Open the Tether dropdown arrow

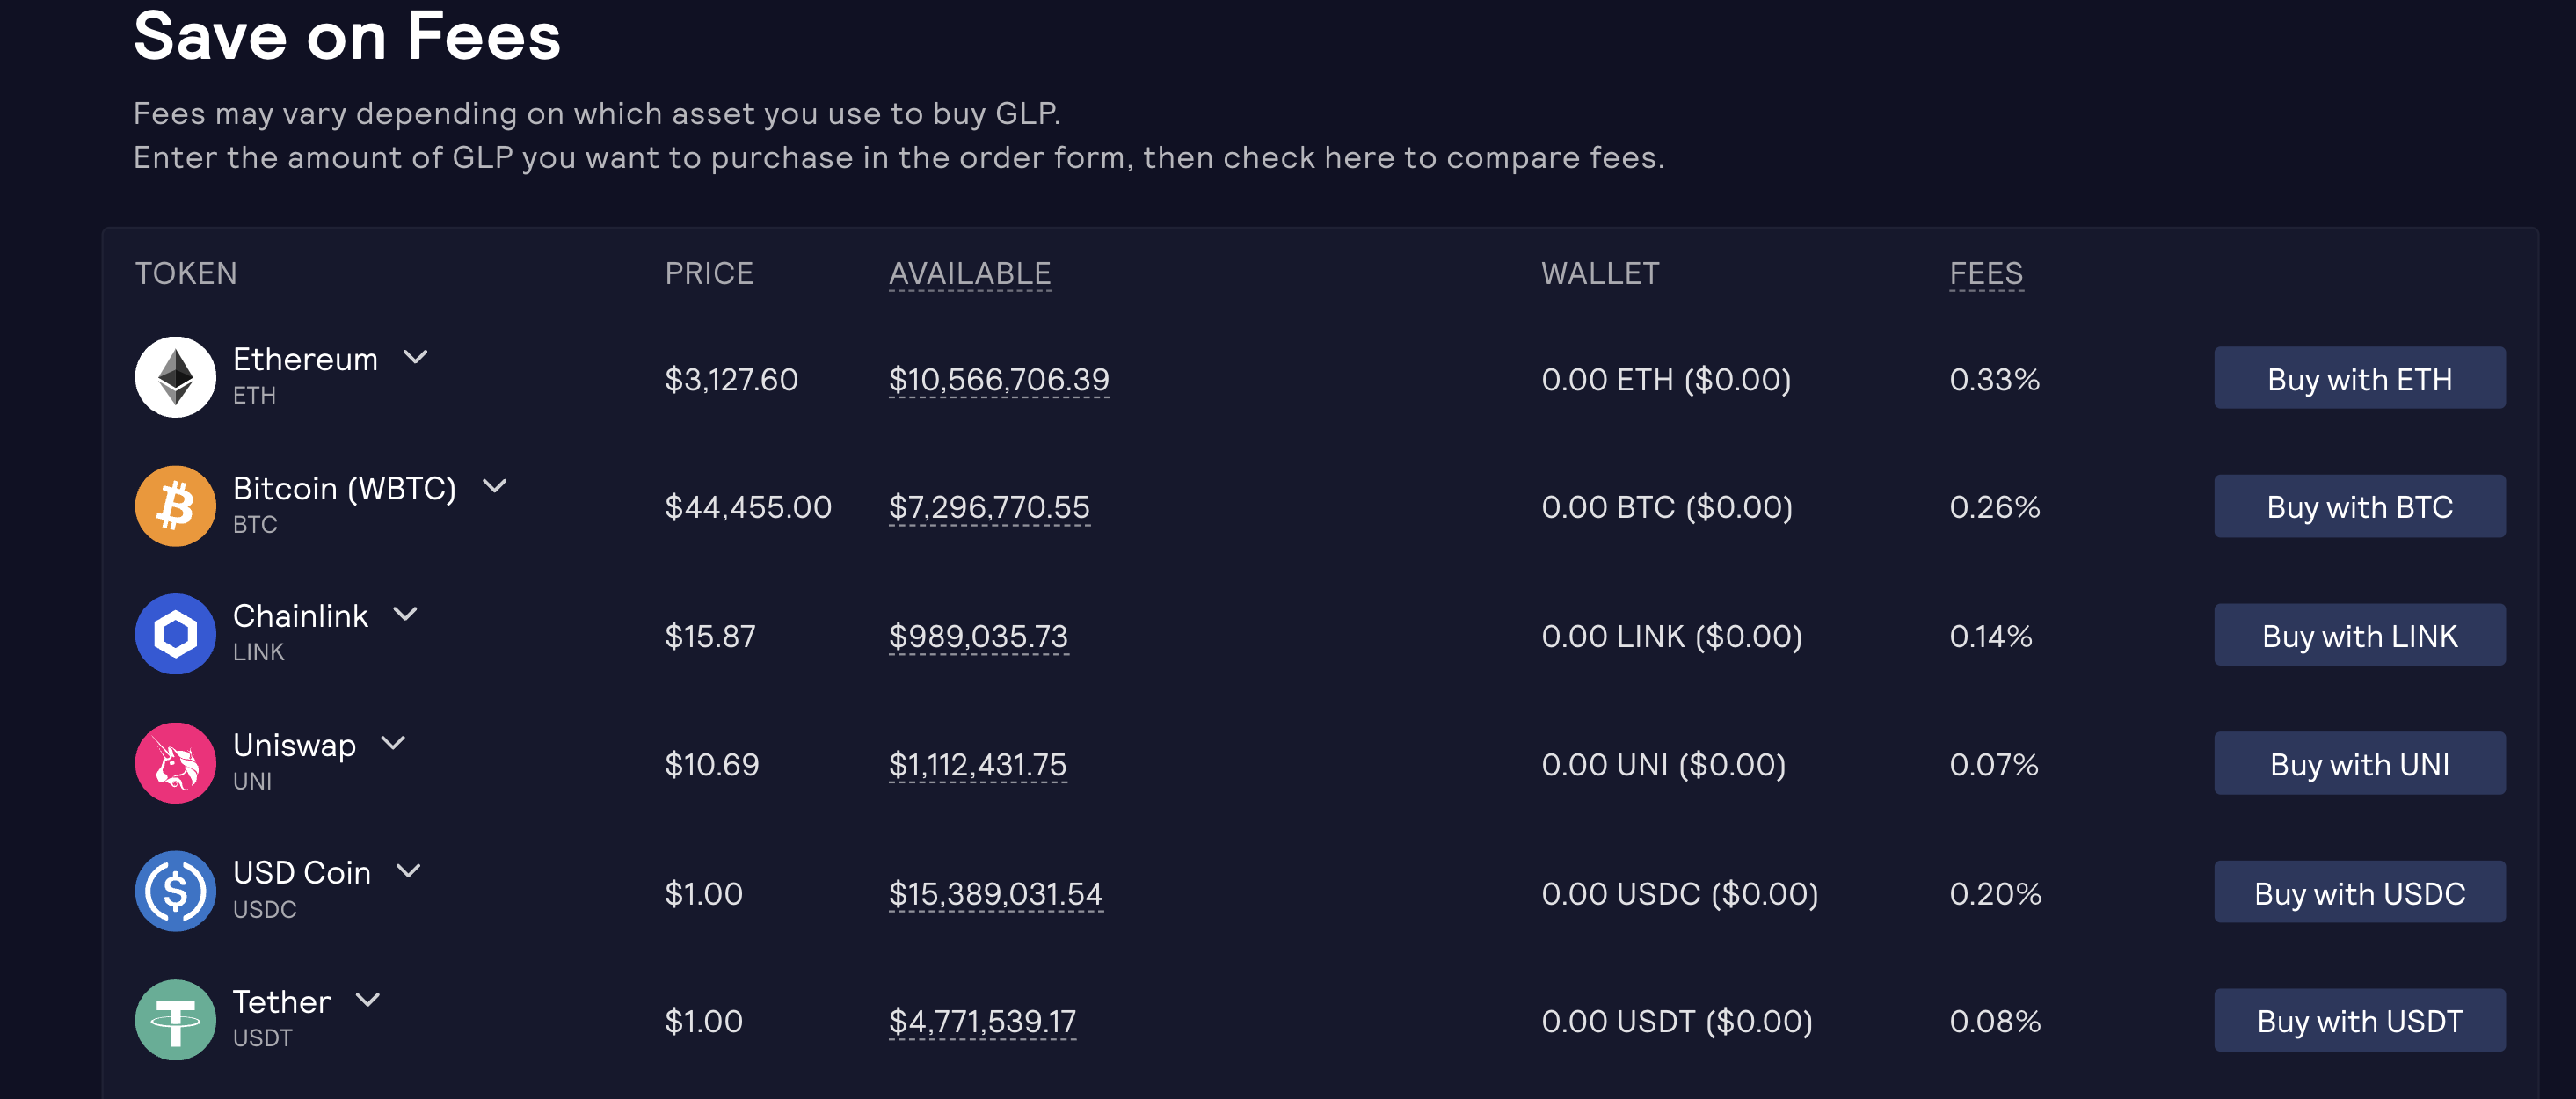tap(368, 1000)
